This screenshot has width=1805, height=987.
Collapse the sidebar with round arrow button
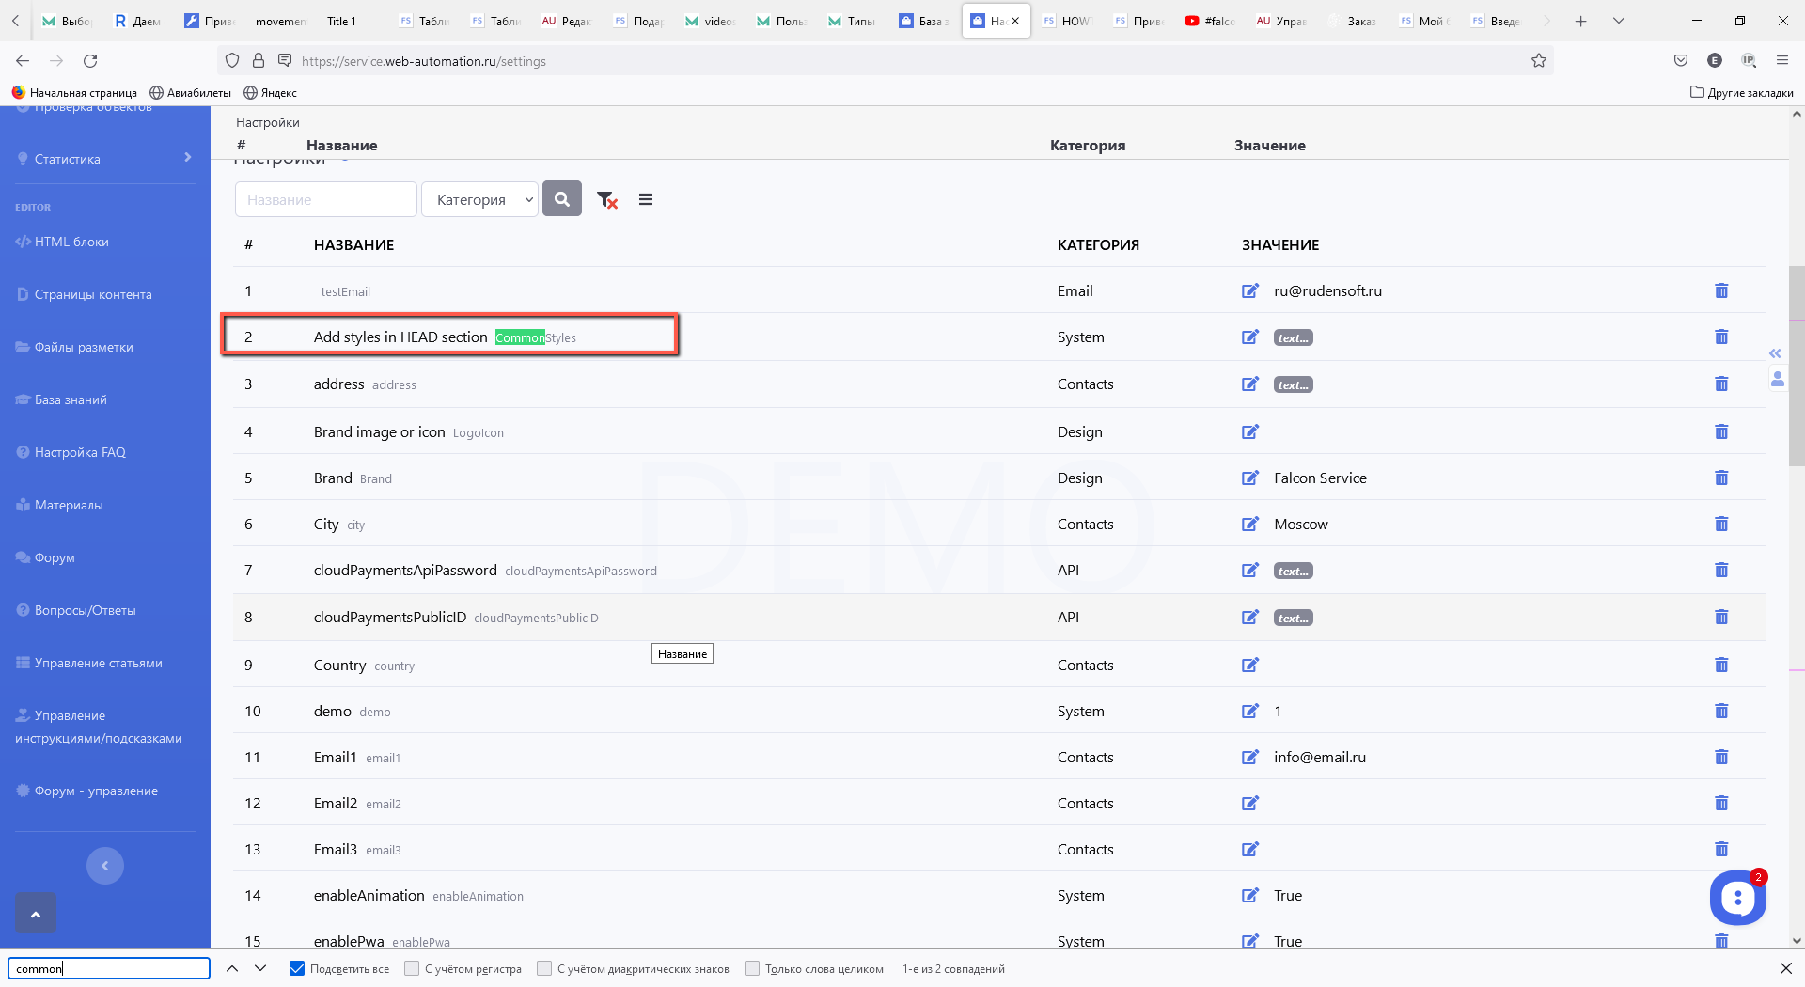(105, 866)
